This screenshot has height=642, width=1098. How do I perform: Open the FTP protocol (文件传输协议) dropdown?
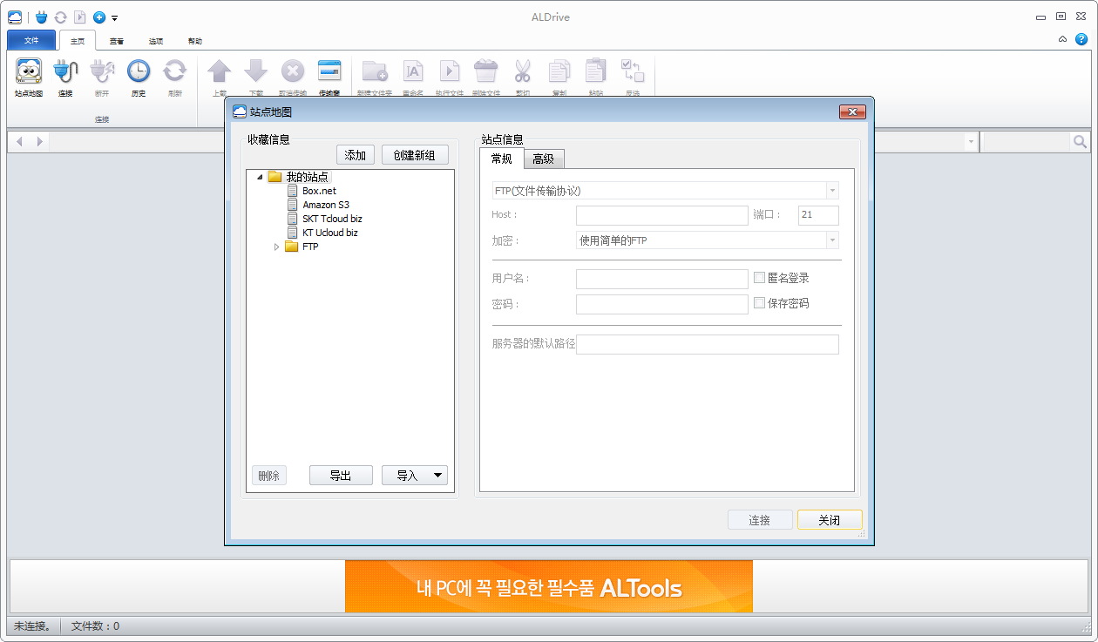[x=832, y=191]
